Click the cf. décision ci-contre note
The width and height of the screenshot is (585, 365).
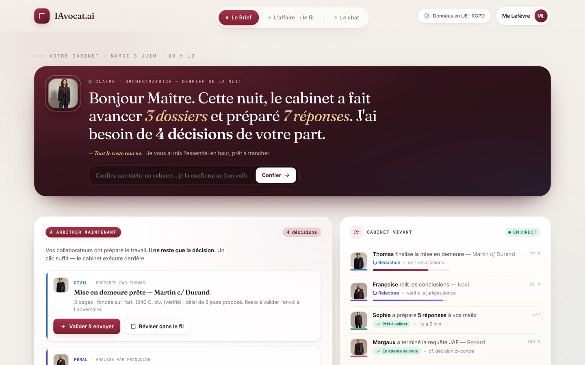click(x=451, y=351)
